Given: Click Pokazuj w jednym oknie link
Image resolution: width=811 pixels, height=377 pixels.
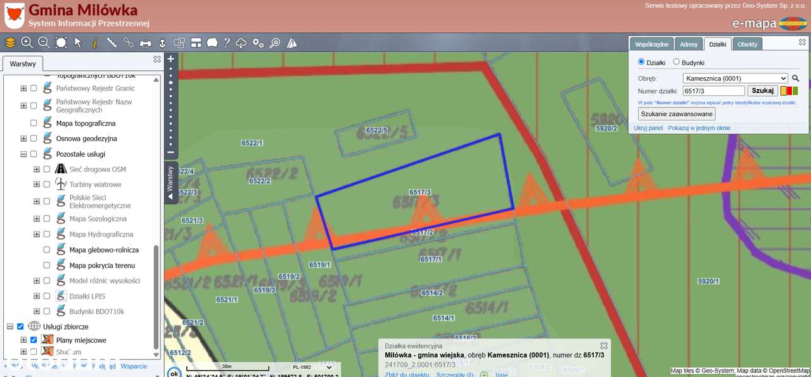Looking at the screenshot, I should (x=699, y=128).
